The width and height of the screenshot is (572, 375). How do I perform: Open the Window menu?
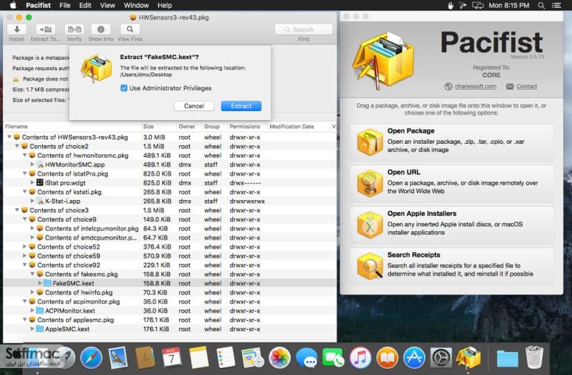pos(136,6)
